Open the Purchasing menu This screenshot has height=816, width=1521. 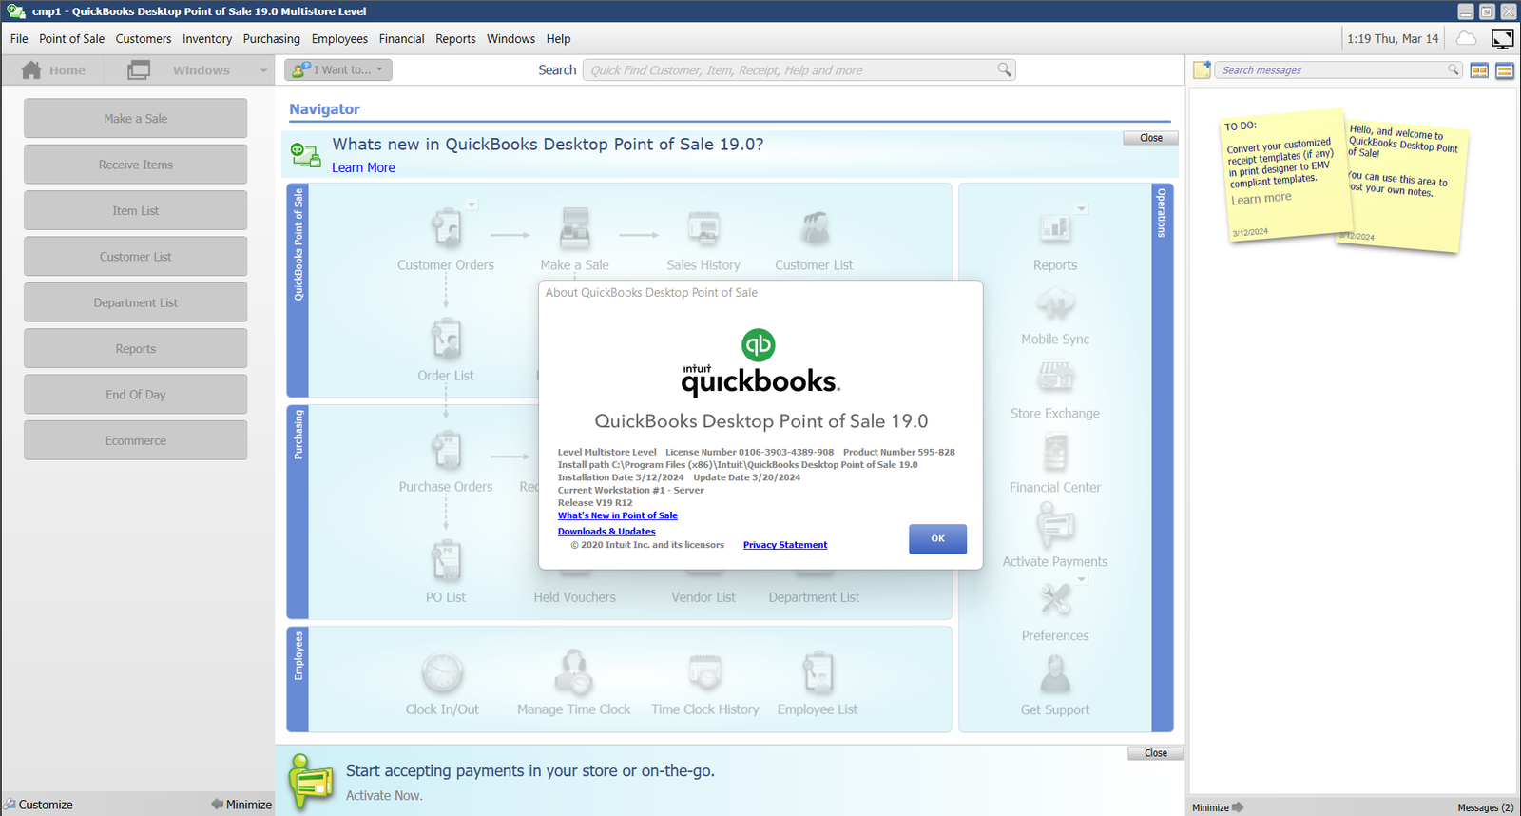click(x=272, y=39)
